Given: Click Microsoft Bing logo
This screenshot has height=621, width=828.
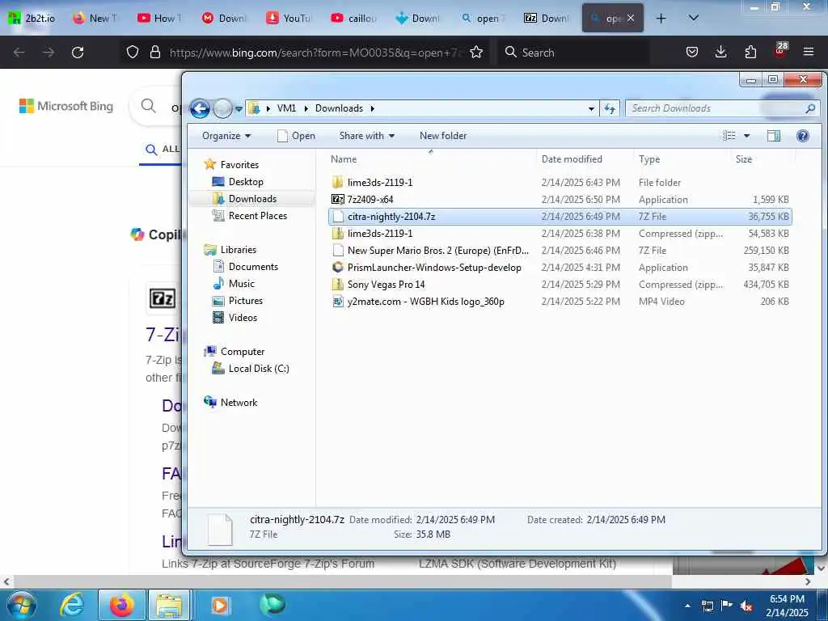Looking at the screenshot, I should 66,106.
